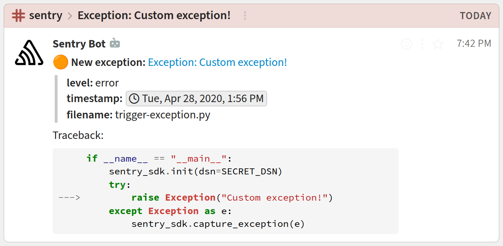Image resolution: width=503 pixels, height=246 pixels.
Task: Click the raise Exception code line
Action: [232, 197]
